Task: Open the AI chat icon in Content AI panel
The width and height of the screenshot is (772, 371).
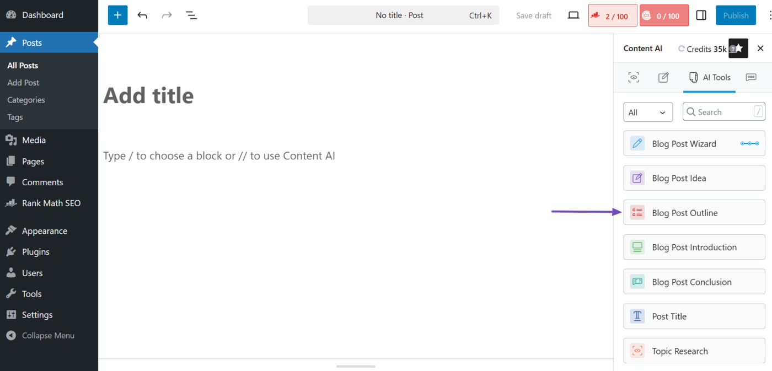Action: 751,77
